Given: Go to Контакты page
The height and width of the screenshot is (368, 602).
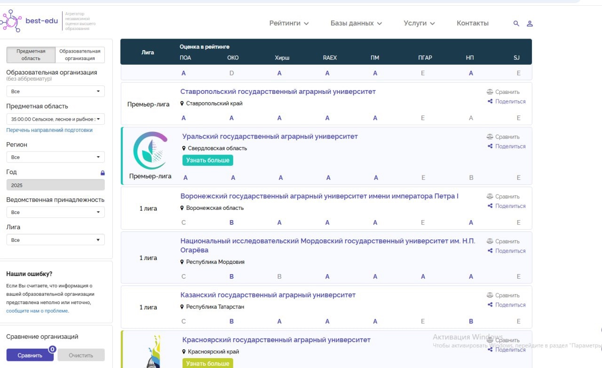Looking at the screenshot, I should pyautogui.click(x=473, y=23).
